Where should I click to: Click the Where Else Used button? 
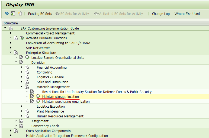pyautogui.click(x=187, y=14)
